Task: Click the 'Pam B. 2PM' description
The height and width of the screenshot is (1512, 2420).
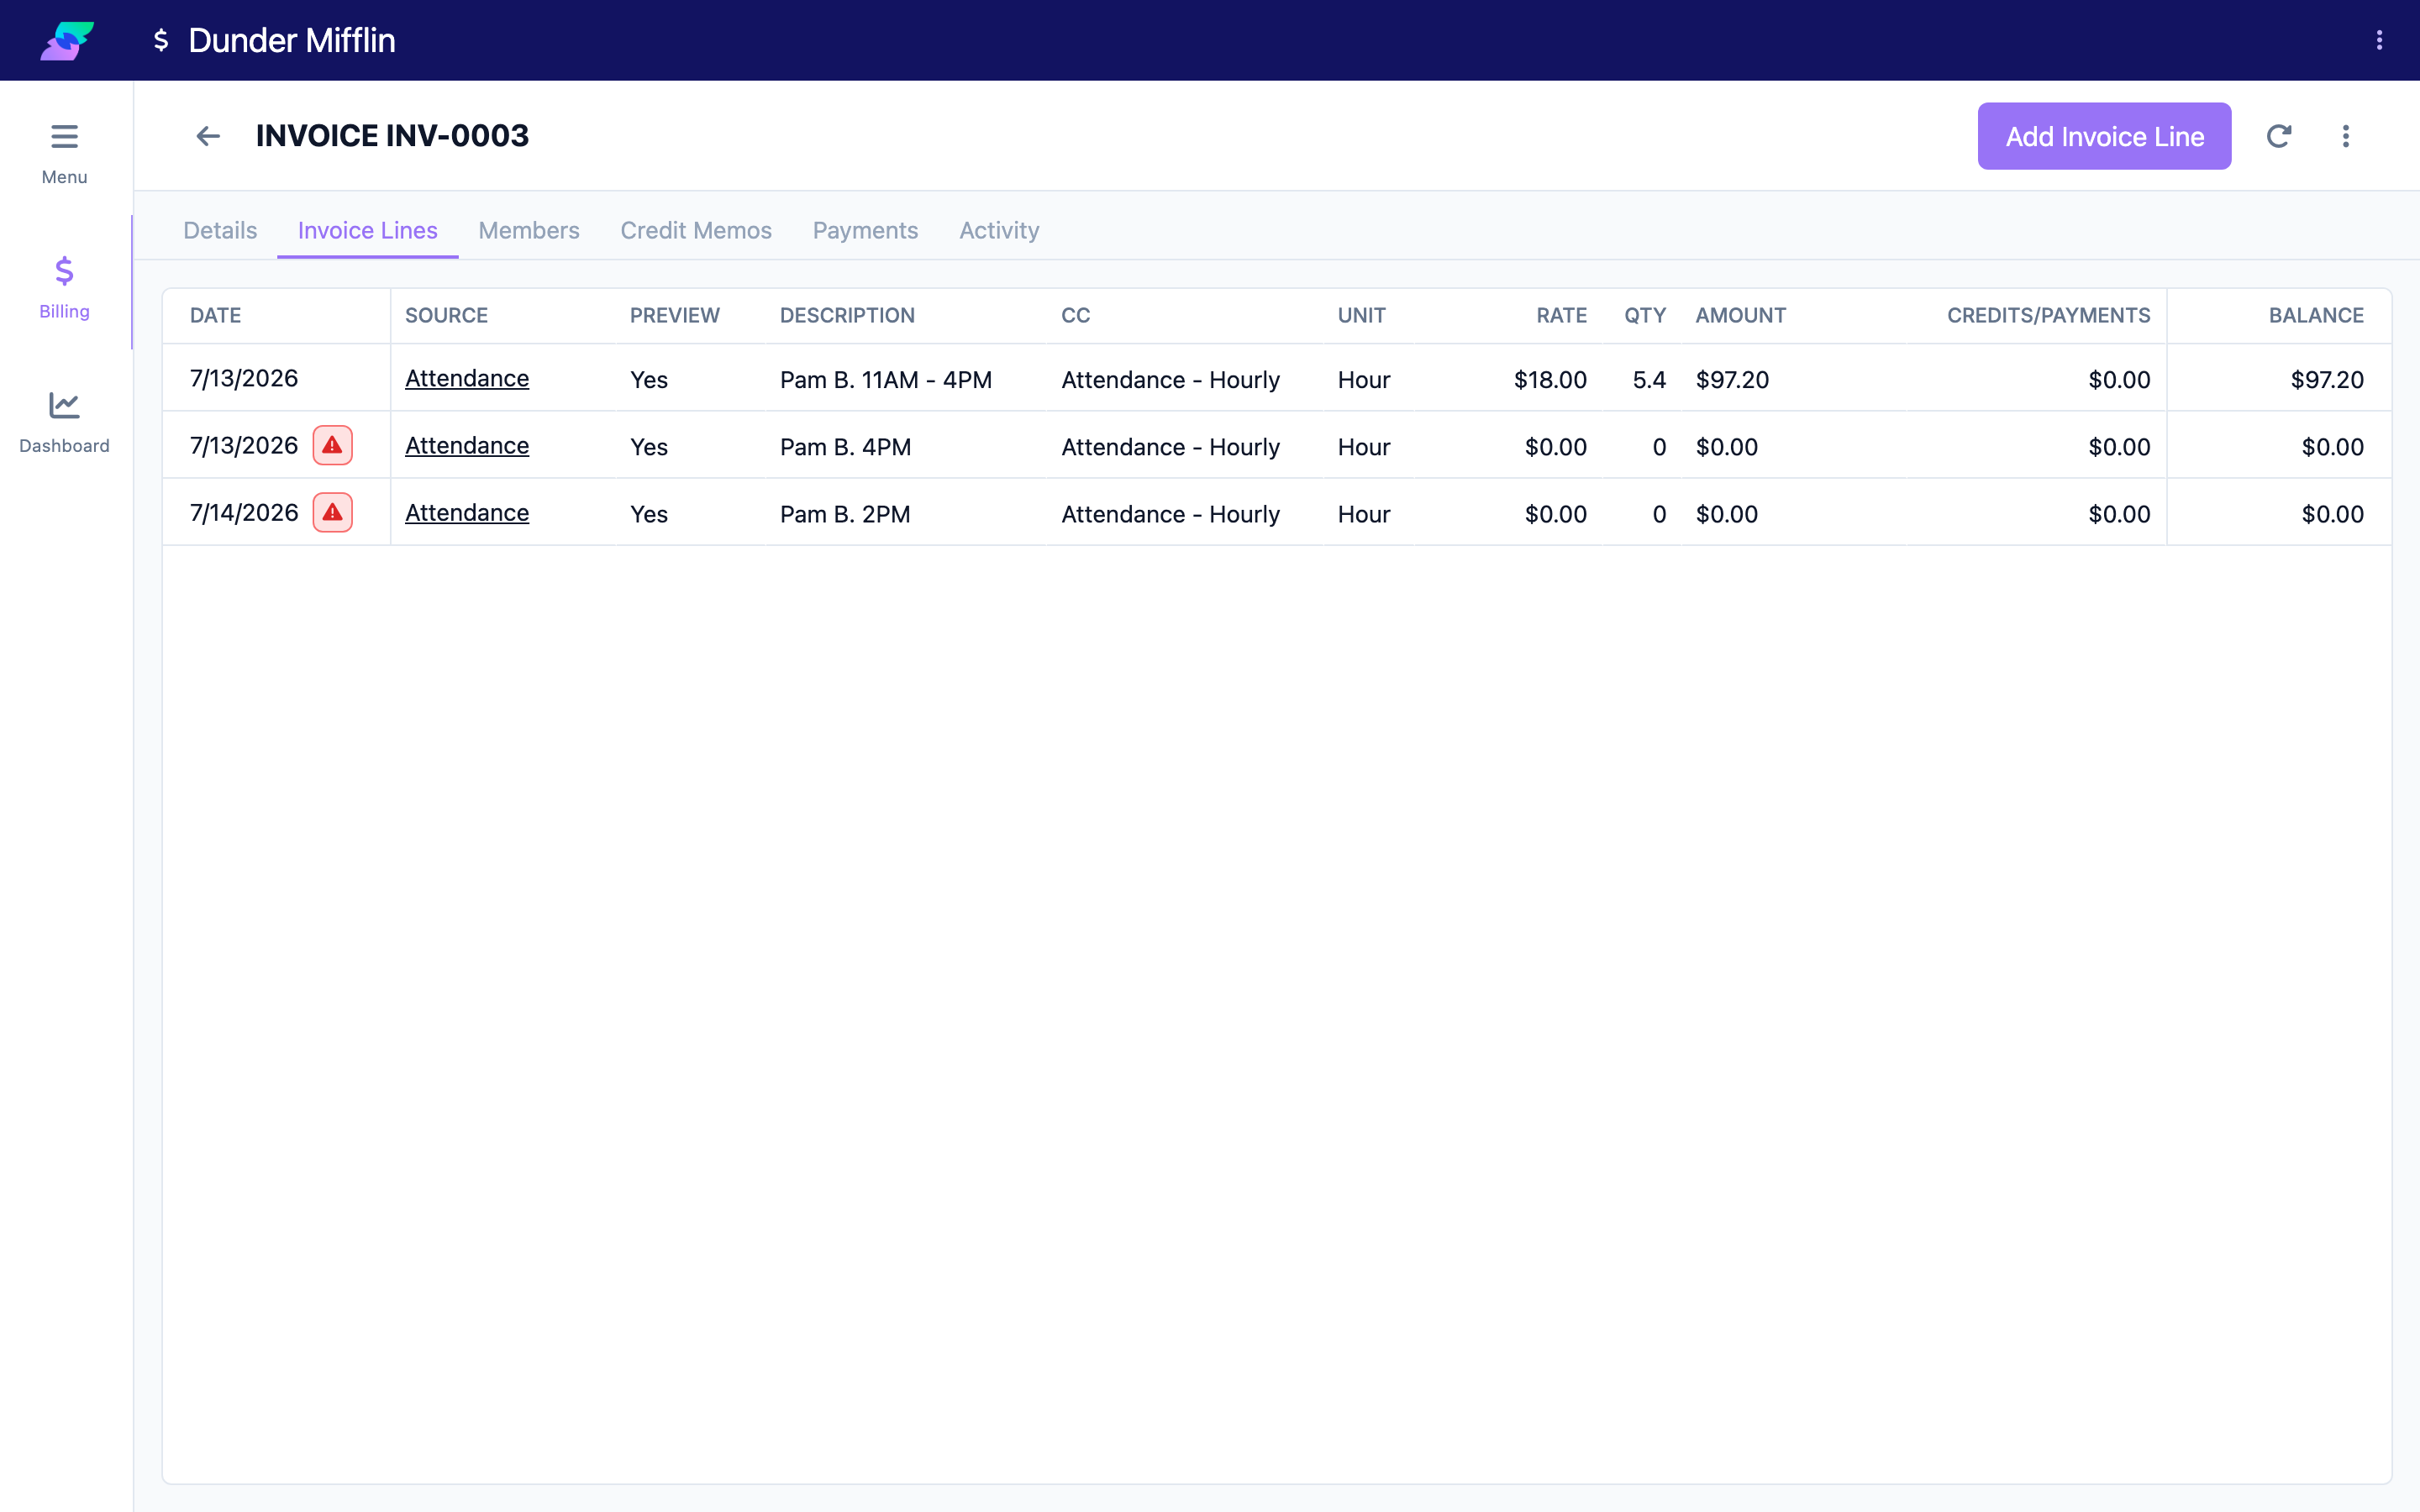Action: pos(845,514)
